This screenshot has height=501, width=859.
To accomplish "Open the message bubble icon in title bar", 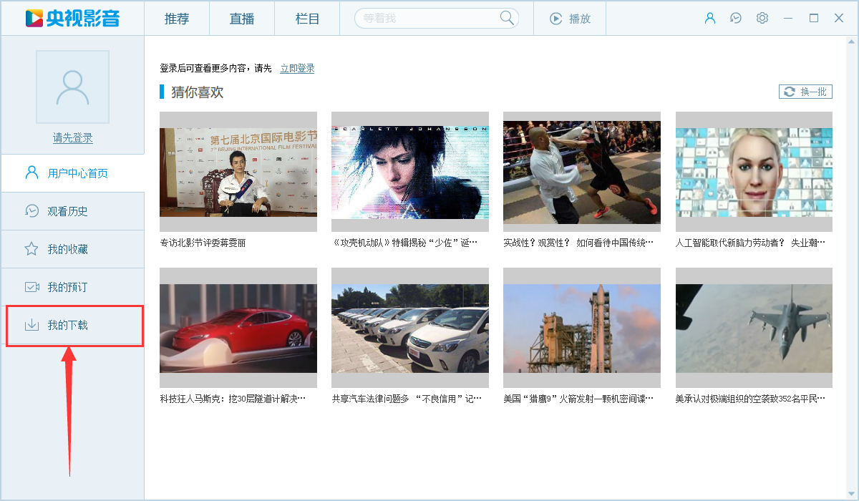I will 736,18.
